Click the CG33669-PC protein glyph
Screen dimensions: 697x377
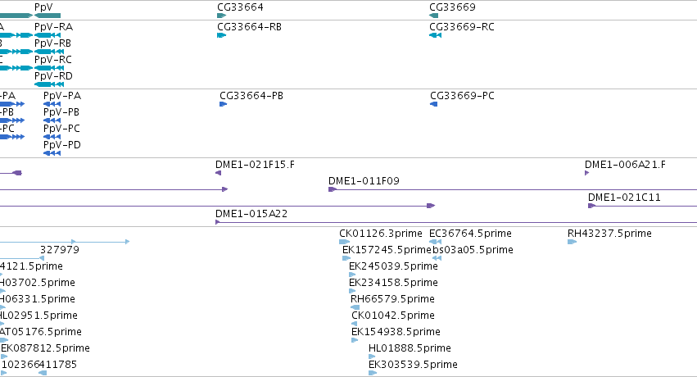(x=434, y=104)
